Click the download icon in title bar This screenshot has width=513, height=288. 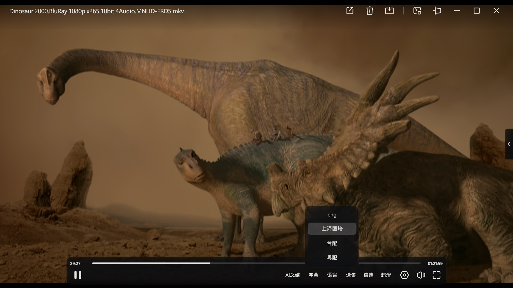(390, 11)
